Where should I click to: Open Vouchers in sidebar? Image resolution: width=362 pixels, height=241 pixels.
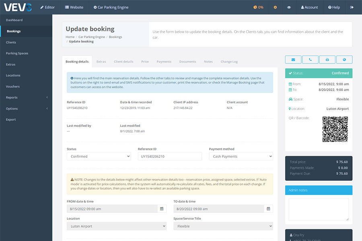point(26,86)
